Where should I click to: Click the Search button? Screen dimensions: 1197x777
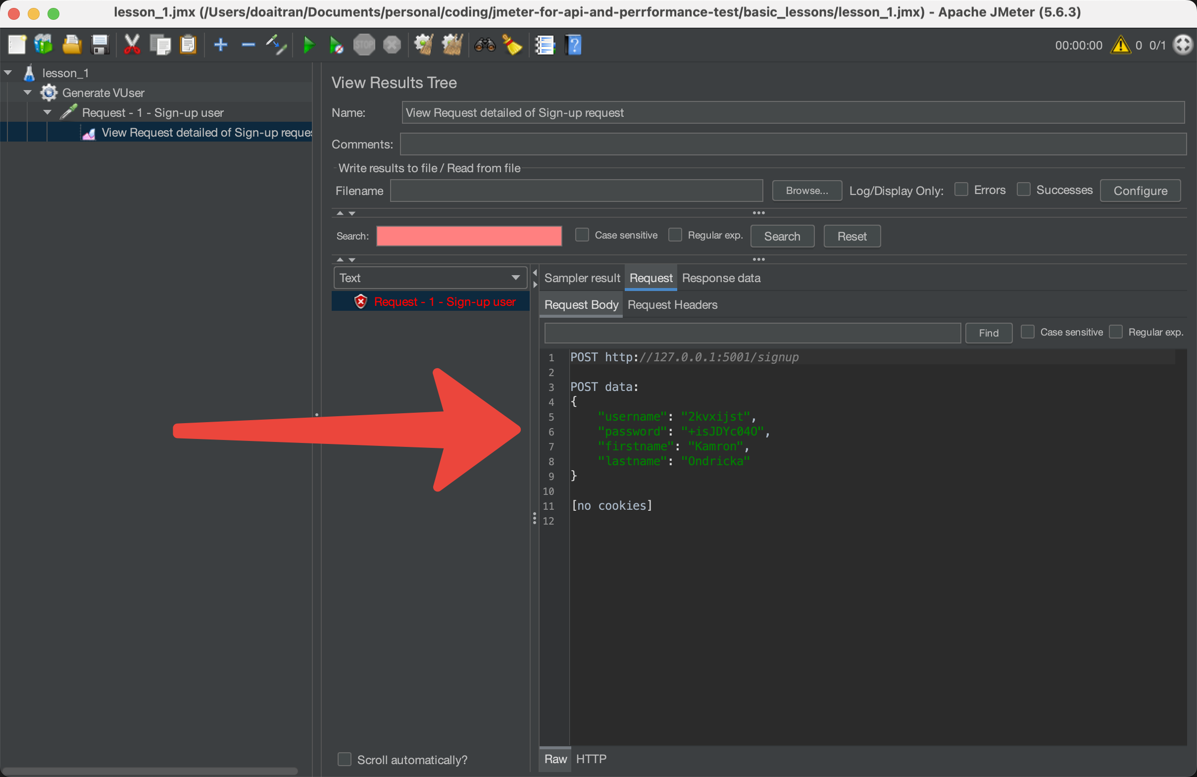pos(782,236)
